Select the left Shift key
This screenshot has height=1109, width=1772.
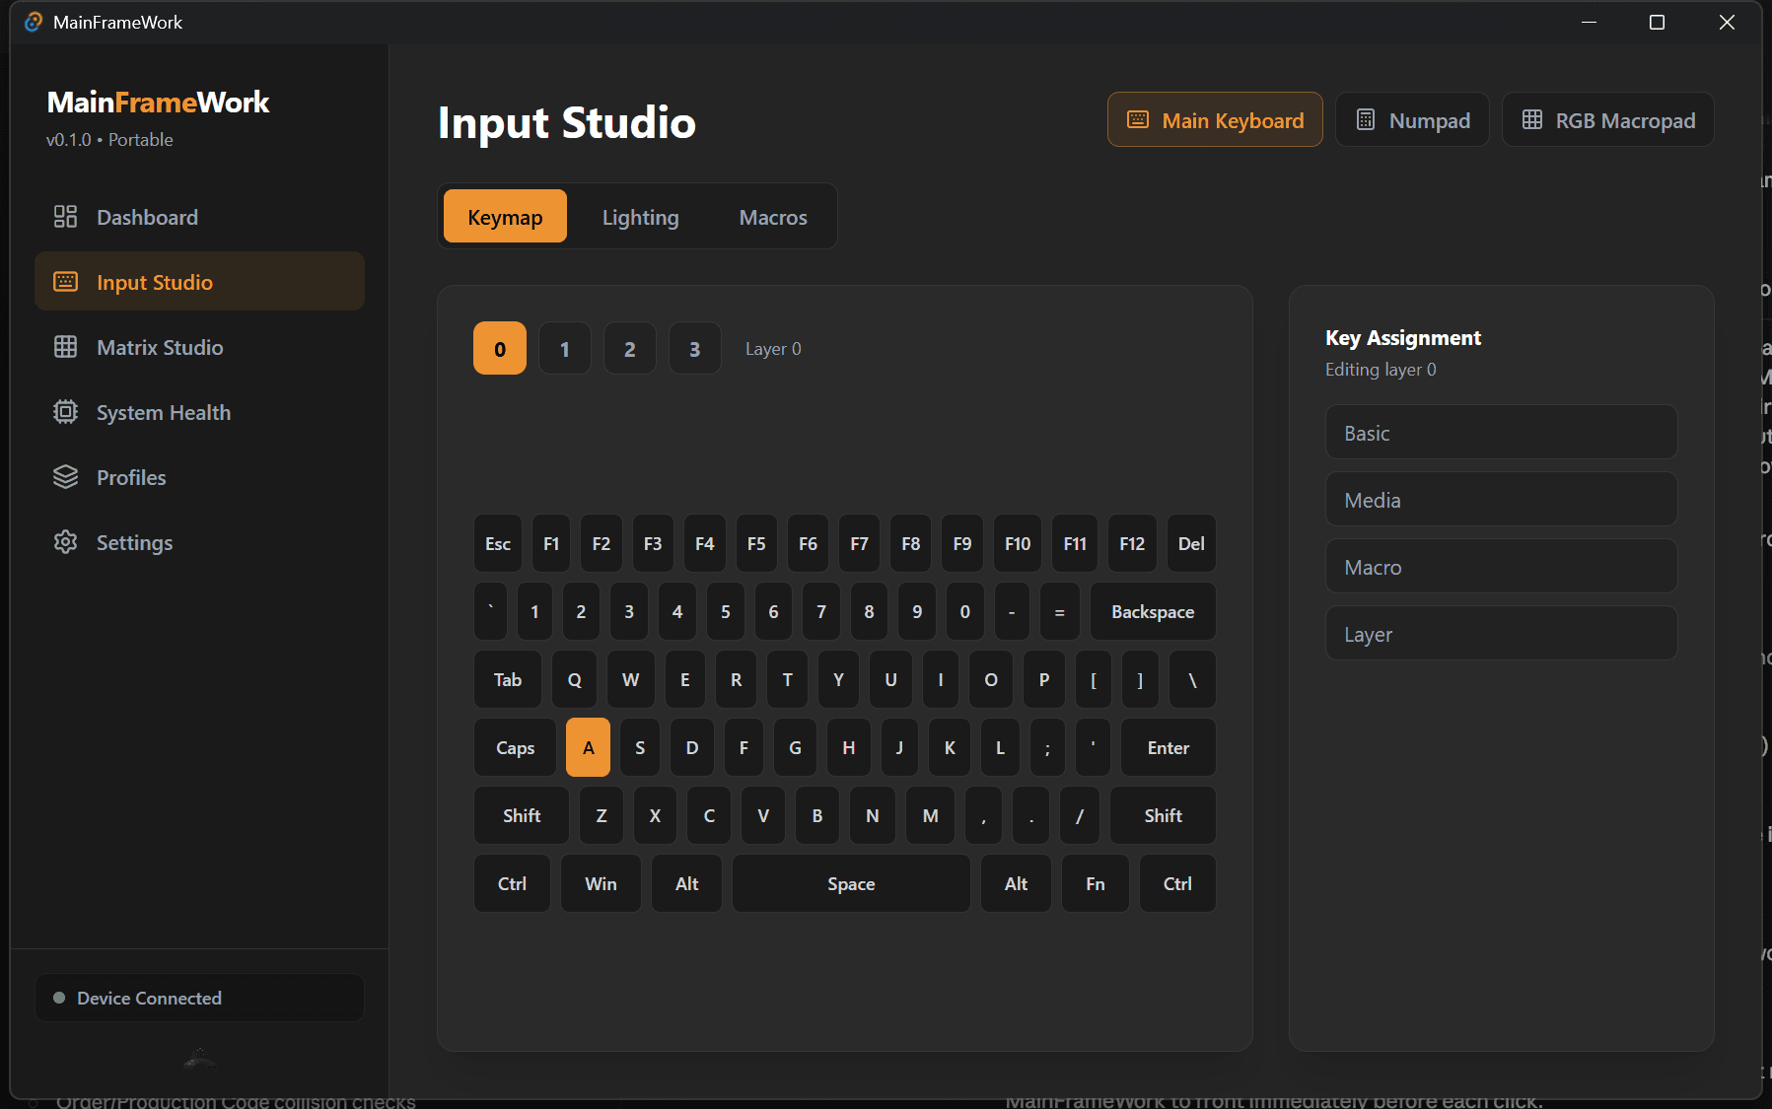522,815
